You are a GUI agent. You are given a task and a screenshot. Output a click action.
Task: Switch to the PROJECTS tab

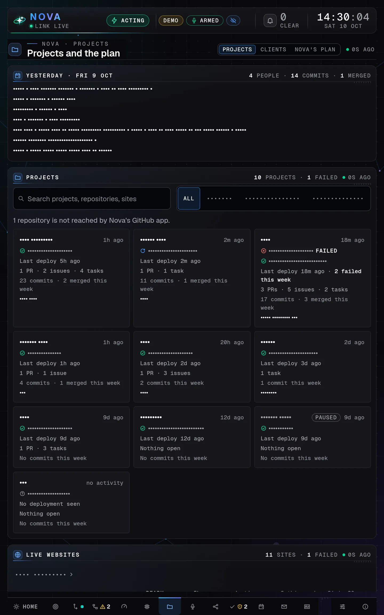pos(237,49)
